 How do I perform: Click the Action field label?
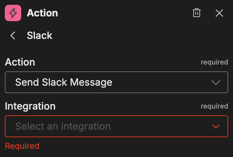click(20, 62)
